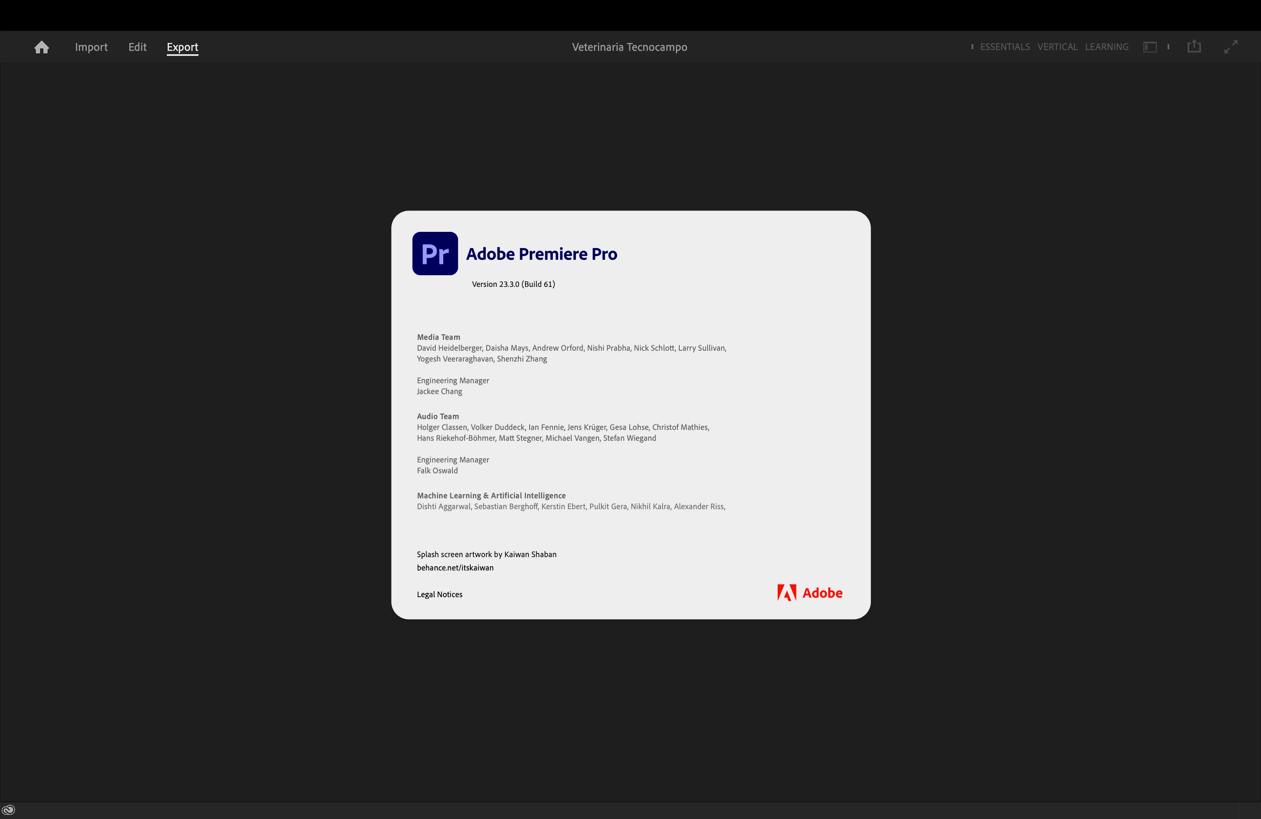This screenshot has height=819, width=1261.
Task: Click the Premiere Pro 'Pr' logo
Action: [x=435, y=254]
